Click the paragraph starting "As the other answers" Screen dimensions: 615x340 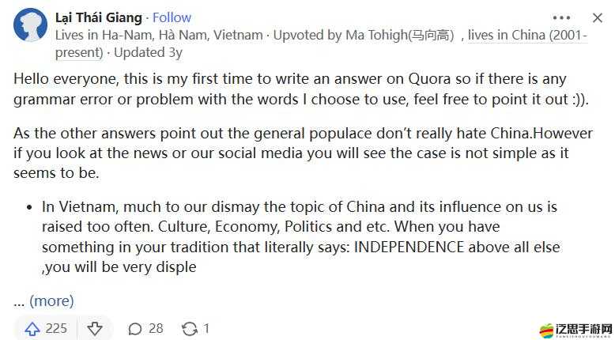[301, 152]
